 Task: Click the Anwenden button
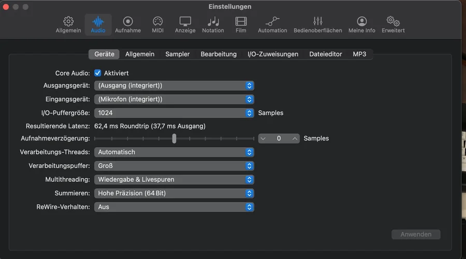coord(416,234)
